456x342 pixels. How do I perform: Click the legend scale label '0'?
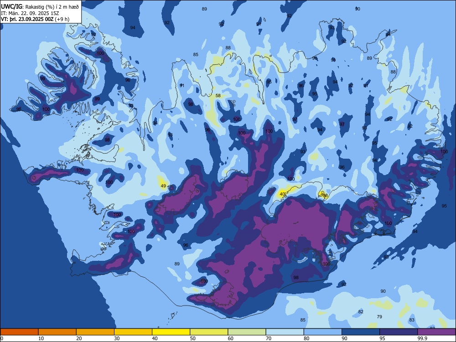(x=1, y=338)
